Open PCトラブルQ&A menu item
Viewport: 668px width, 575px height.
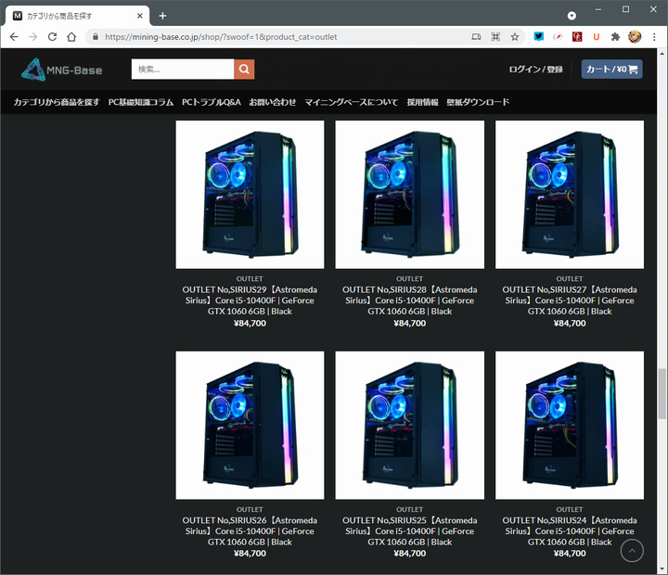click(x=212, y=102)
